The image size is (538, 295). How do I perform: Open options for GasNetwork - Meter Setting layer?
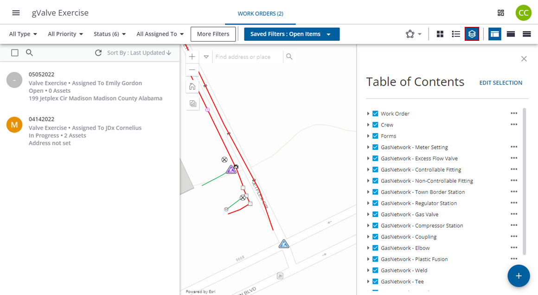pyautogui.click(x=513, y=147)
